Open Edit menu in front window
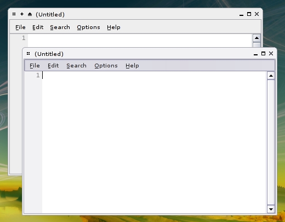 (x=53, y=66)
